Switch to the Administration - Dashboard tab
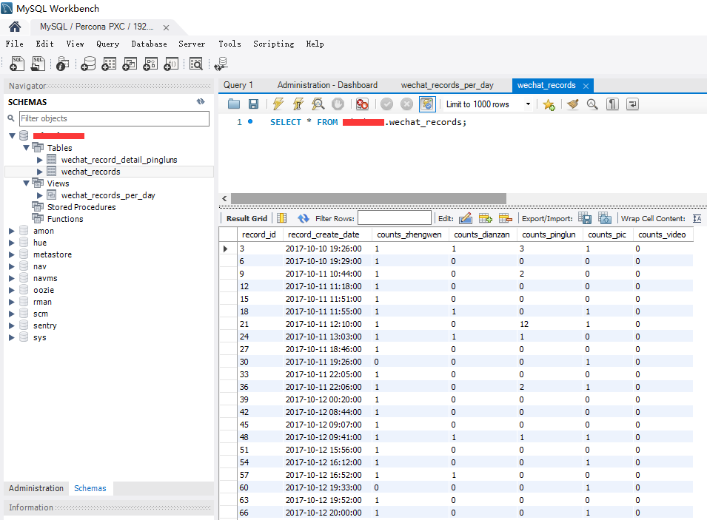This screenshot has height=520, width=707. tap(327, 85)
